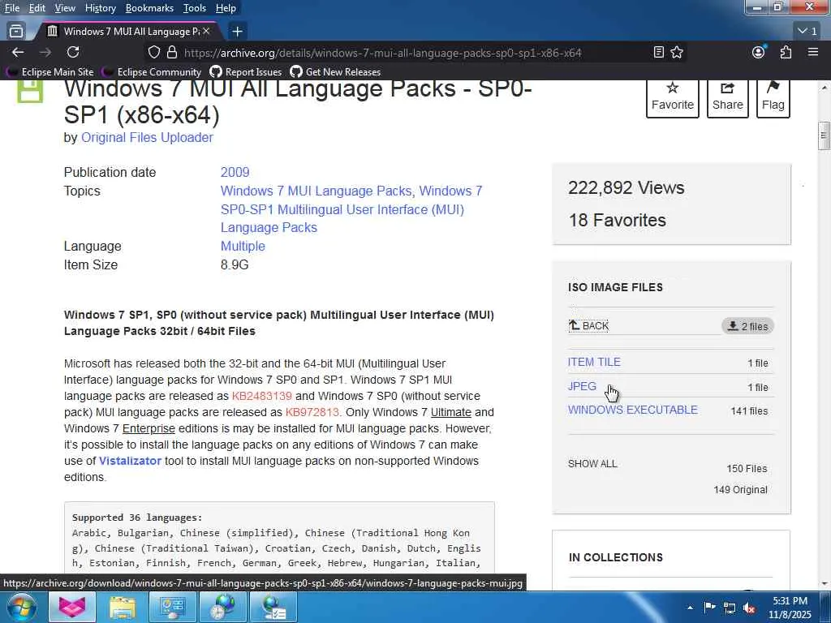The image size is (831, 623).
Task: Open Windows 7 MUI Language Packs topic
Action: coord(316,191)
